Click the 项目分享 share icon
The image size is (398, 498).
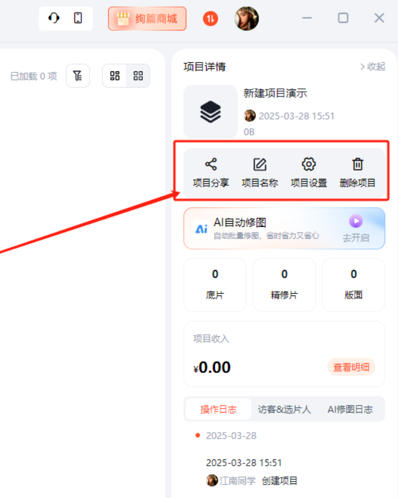click(211, 164)
